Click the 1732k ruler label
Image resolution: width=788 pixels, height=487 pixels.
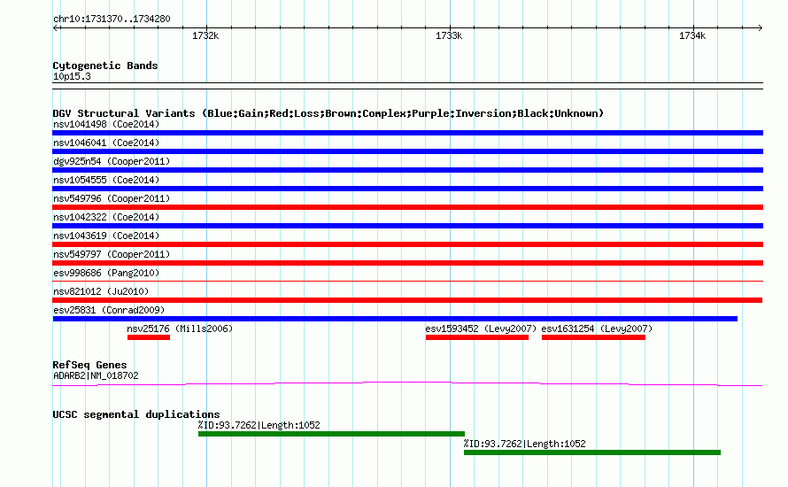click(x=205, y=35)
